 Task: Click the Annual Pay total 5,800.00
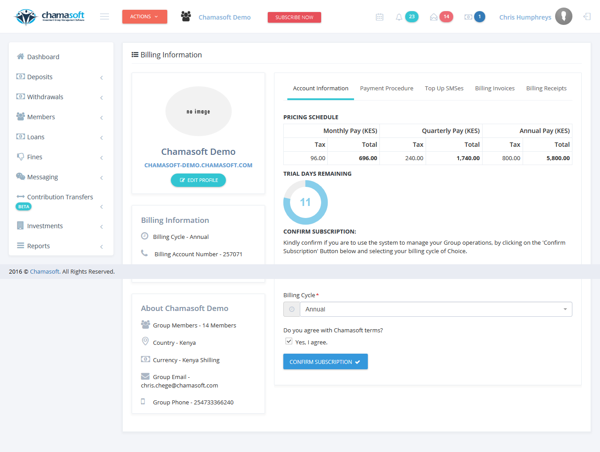click(x=558, y=158)
